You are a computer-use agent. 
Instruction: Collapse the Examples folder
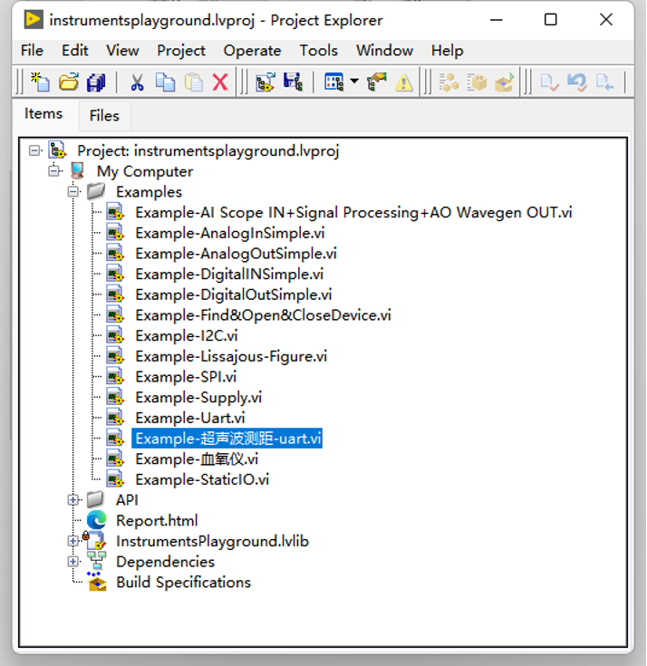pos(73,192)
